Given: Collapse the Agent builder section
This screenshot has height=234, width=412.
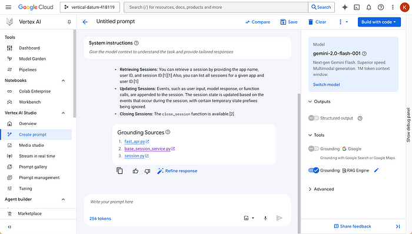Looking at the screenshot, I should [x=64, y=199].
